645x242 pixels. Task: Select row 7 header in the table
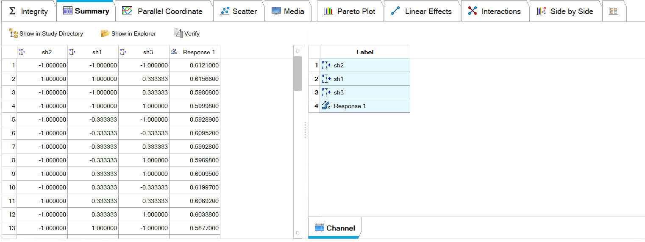(9, 147)
